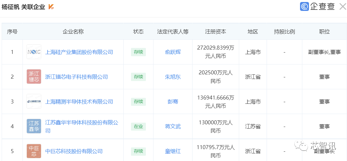Click the 存续 status tag for 浙江镨芯
347x161 pixels.
[138, 77]
